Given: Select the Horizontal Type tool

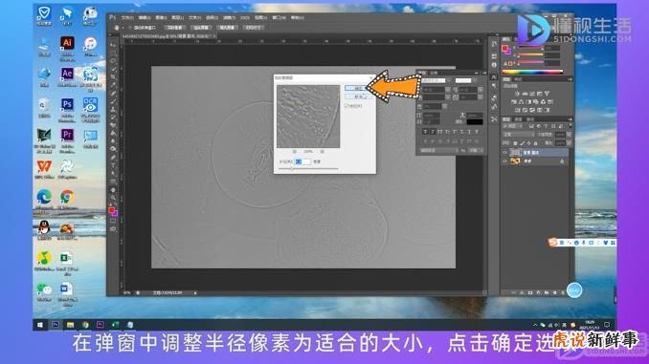Looking at the screenshot, I should [113, 165].
